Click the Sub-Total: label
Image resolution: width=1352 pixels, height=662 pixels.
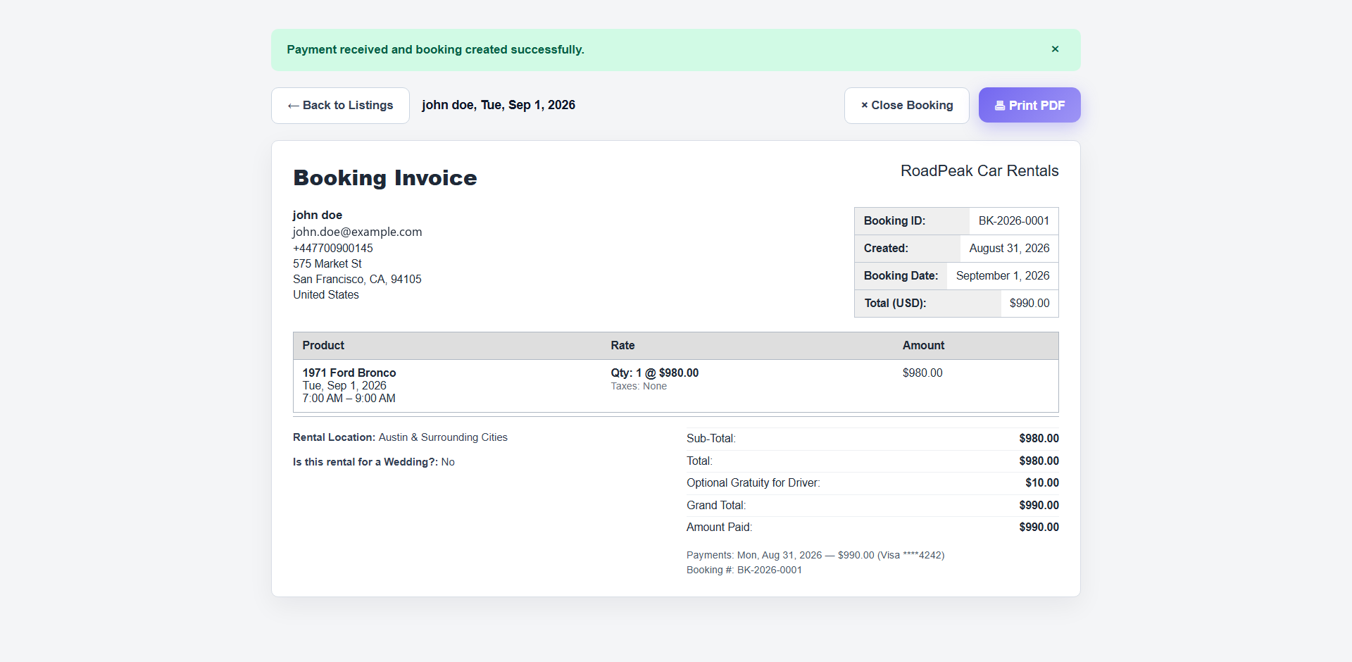711,439
